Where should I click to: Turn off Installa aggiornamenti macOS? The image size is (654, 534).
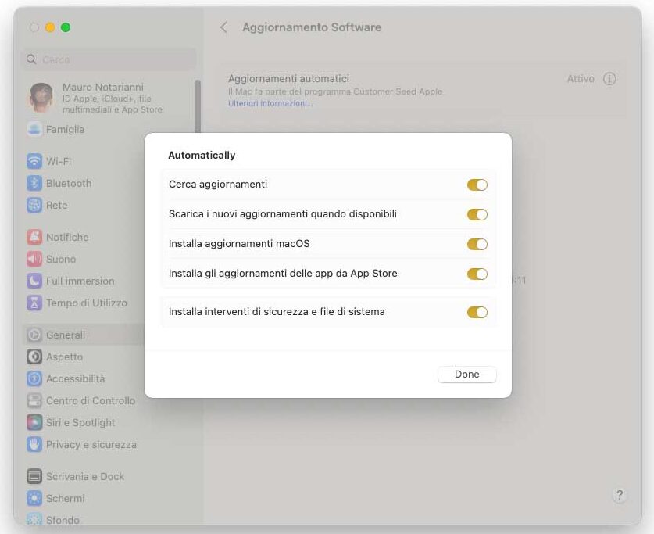(x=477, y=244)
